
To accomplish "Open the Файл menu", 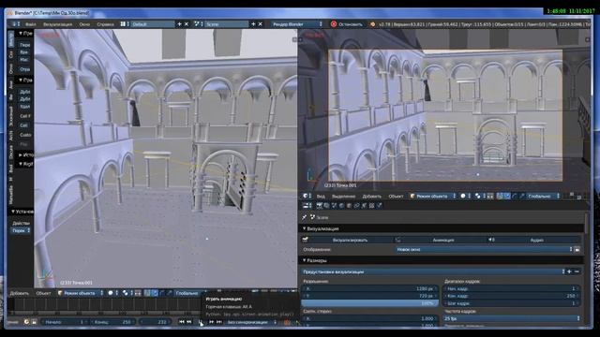I will tap(31, 24).
